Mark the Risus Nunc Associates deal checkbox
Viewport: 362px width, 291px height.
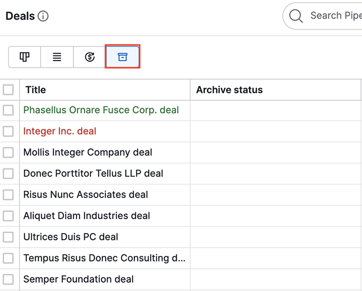point(8,195)
